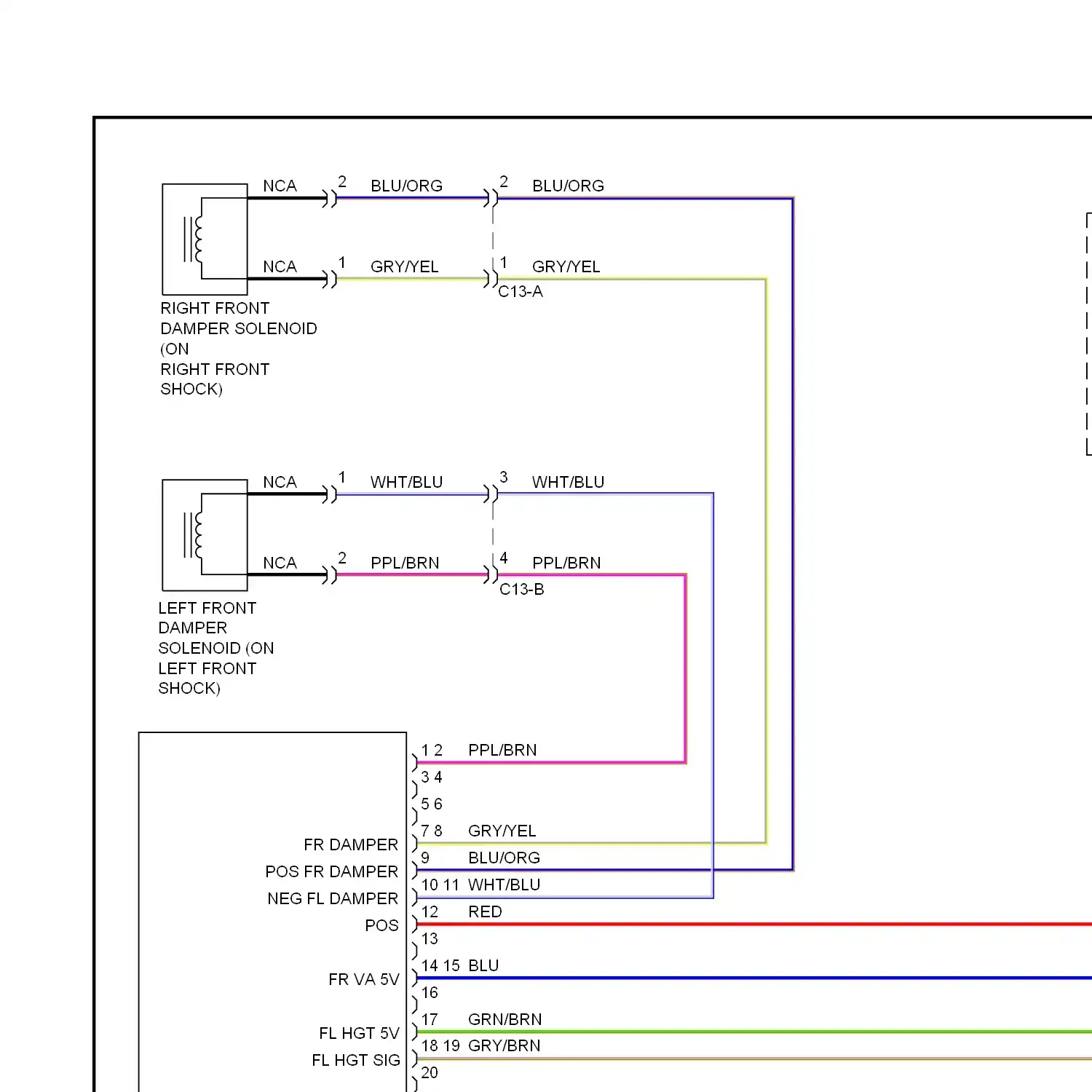Viewport: 1092px width, 1092px height.
Task: Click the FR VA 5V module label
Action: point(363,979)
